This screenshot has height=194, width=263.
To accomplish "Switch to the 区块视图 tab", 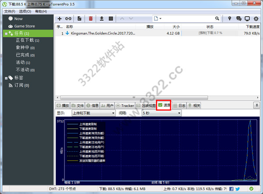I will (146, 106).
